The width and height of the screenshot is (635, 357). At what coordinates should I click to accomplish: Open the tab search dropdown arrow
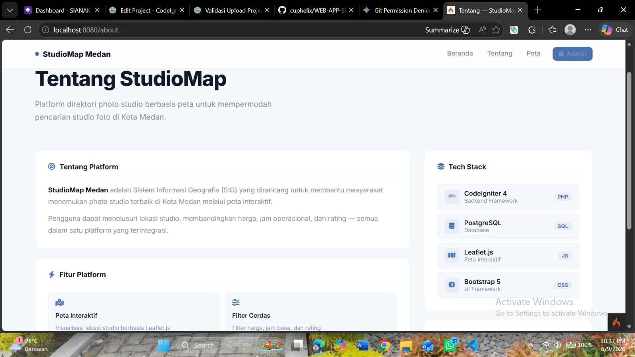tap(10, 10)
